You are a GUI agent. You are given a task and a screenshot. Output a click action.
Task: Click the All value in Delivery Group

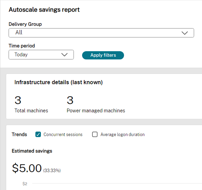coord(19,32)
